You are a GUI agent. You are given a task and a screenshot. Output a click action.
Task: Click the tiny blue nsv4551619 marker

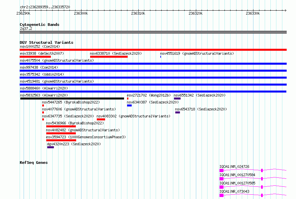pyautogui.click(x=161, y=57)
